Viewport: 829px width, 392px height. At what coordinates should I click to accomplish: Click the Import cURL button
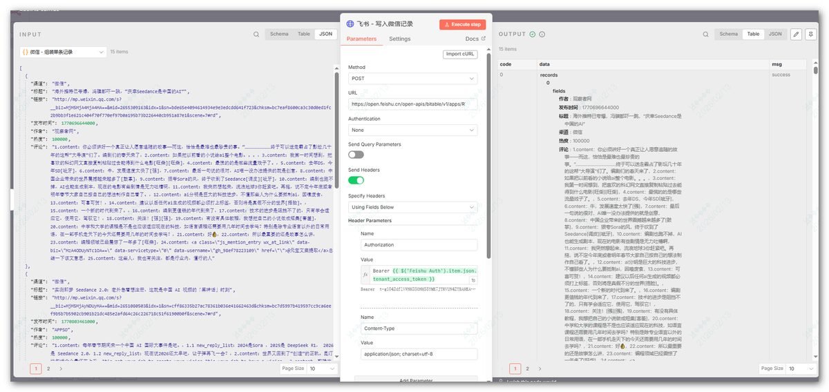point(460,54)
